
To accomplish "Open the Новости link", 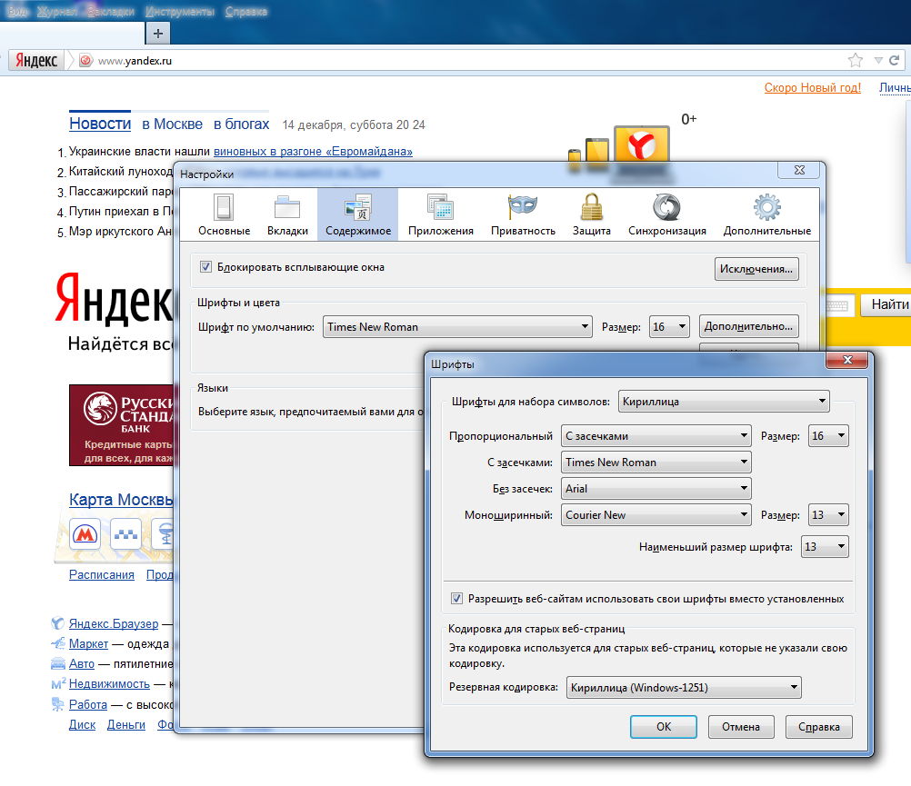I will pos(100,124).
